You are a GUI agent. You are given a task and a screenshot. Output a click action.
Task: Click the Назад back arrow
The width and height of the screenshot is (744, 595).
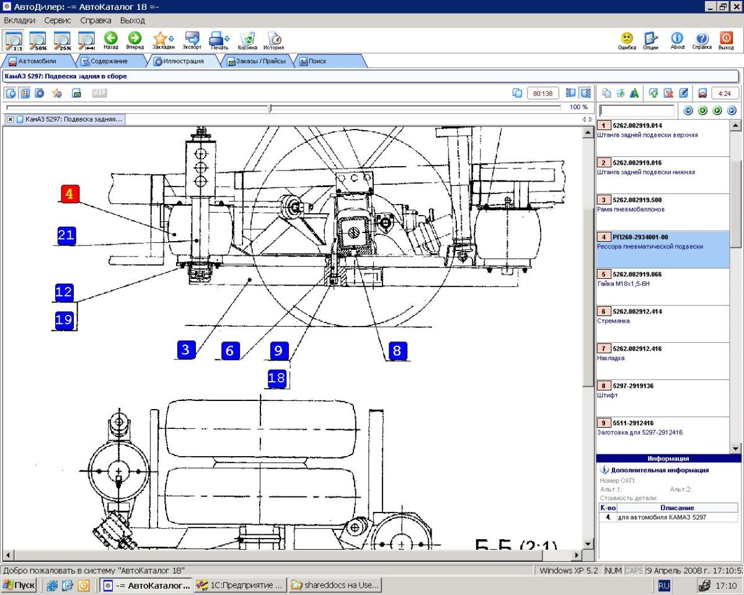point(111,40)
